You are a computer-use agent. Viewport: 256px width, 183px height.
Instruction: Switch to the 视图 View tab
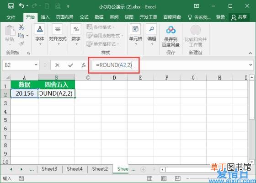tap(129, 17)
